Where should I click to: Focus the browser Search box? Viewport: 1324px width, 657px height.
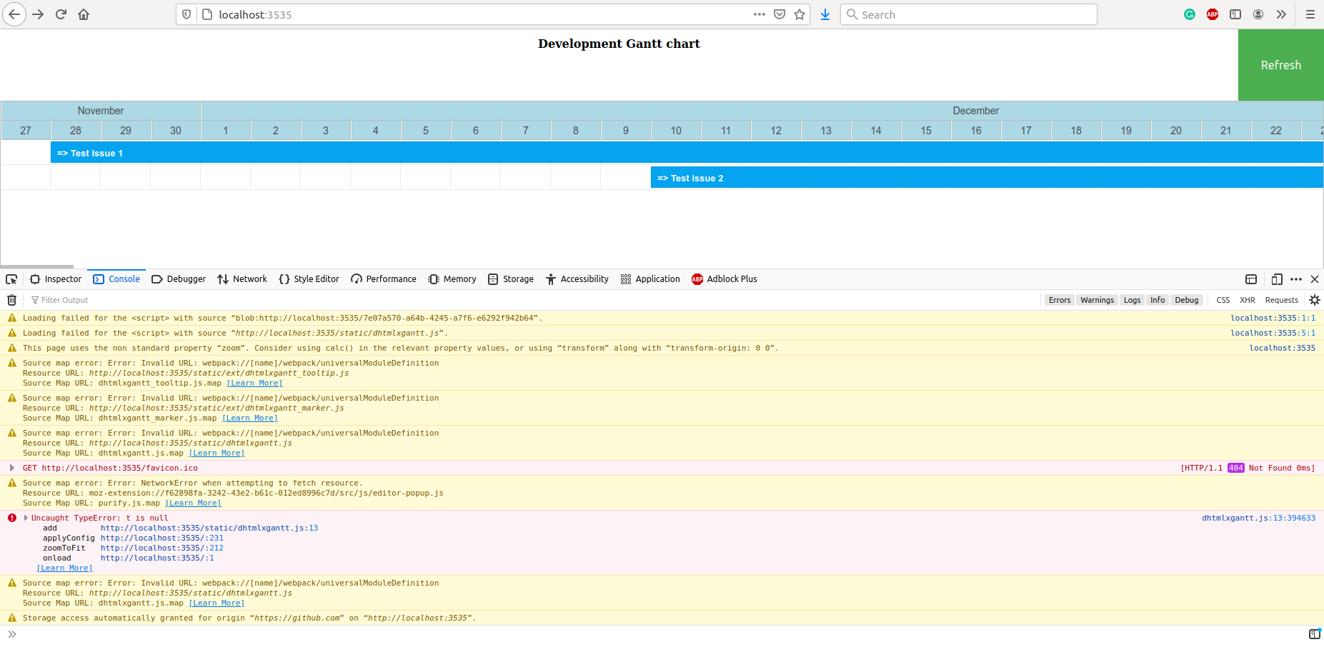coord(969,14)
